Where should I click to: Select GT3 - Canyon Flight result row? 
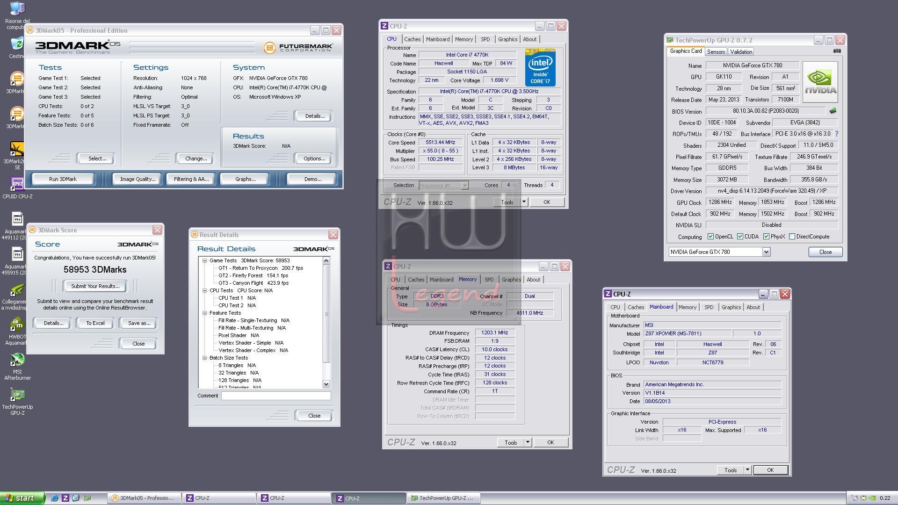[253, 283]
